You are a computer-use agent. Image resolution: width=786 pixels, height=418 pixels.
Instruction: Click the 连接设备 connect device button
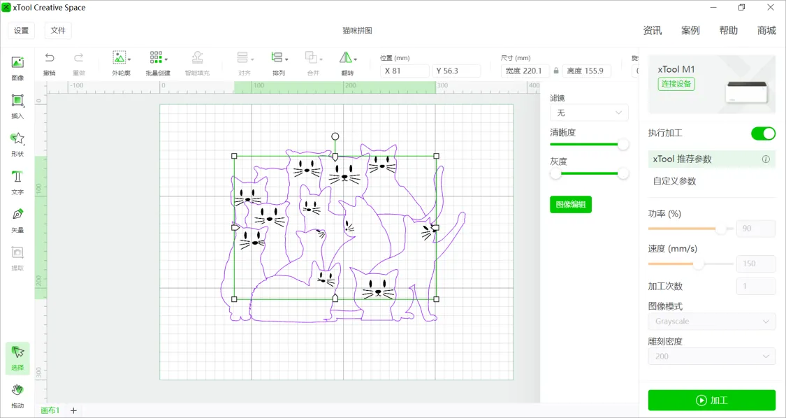coord(676,84)
